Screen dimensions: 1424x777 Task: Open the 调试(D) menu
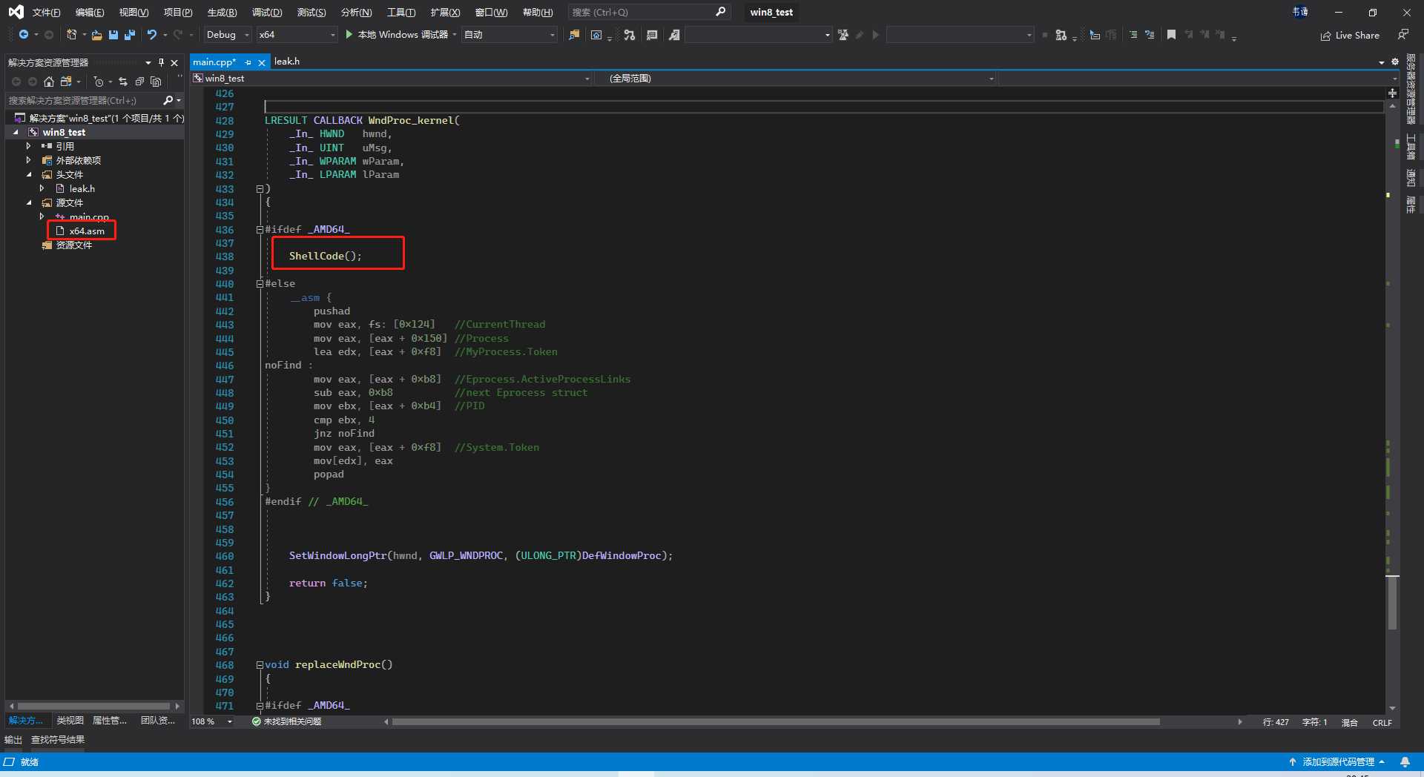click(x=267, y=12)
